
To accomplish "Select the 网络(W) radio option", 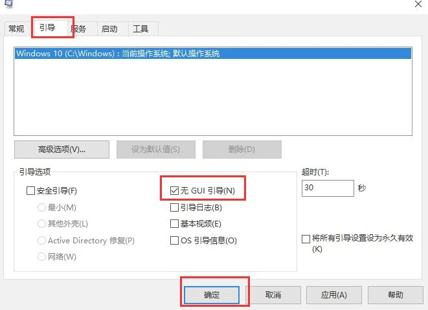I will pos(41,256).
